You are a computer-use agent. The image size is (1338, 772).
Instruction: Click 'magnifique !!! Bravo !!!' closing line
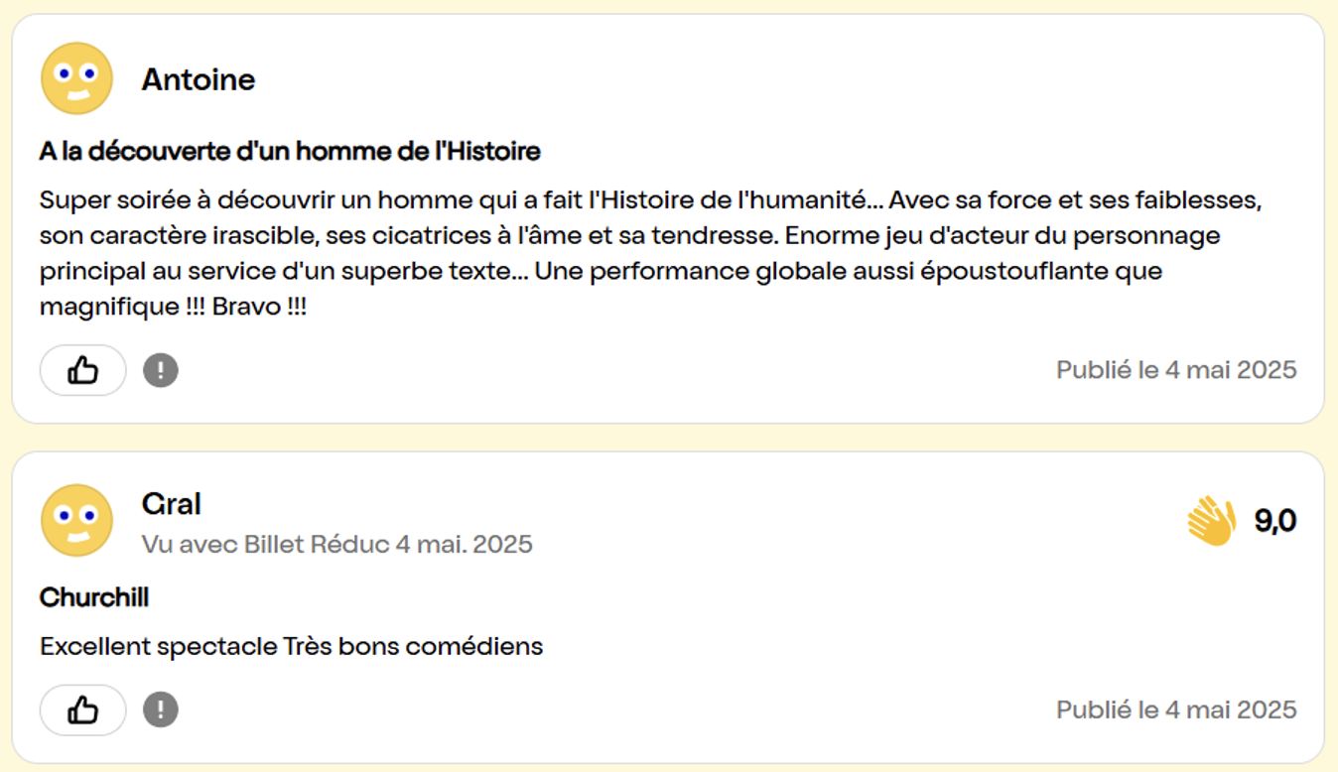173,308
